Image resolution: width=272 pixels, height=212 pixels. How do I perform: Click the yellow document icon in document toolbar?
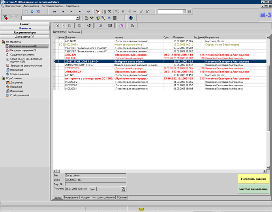click(x=132, y=26)
